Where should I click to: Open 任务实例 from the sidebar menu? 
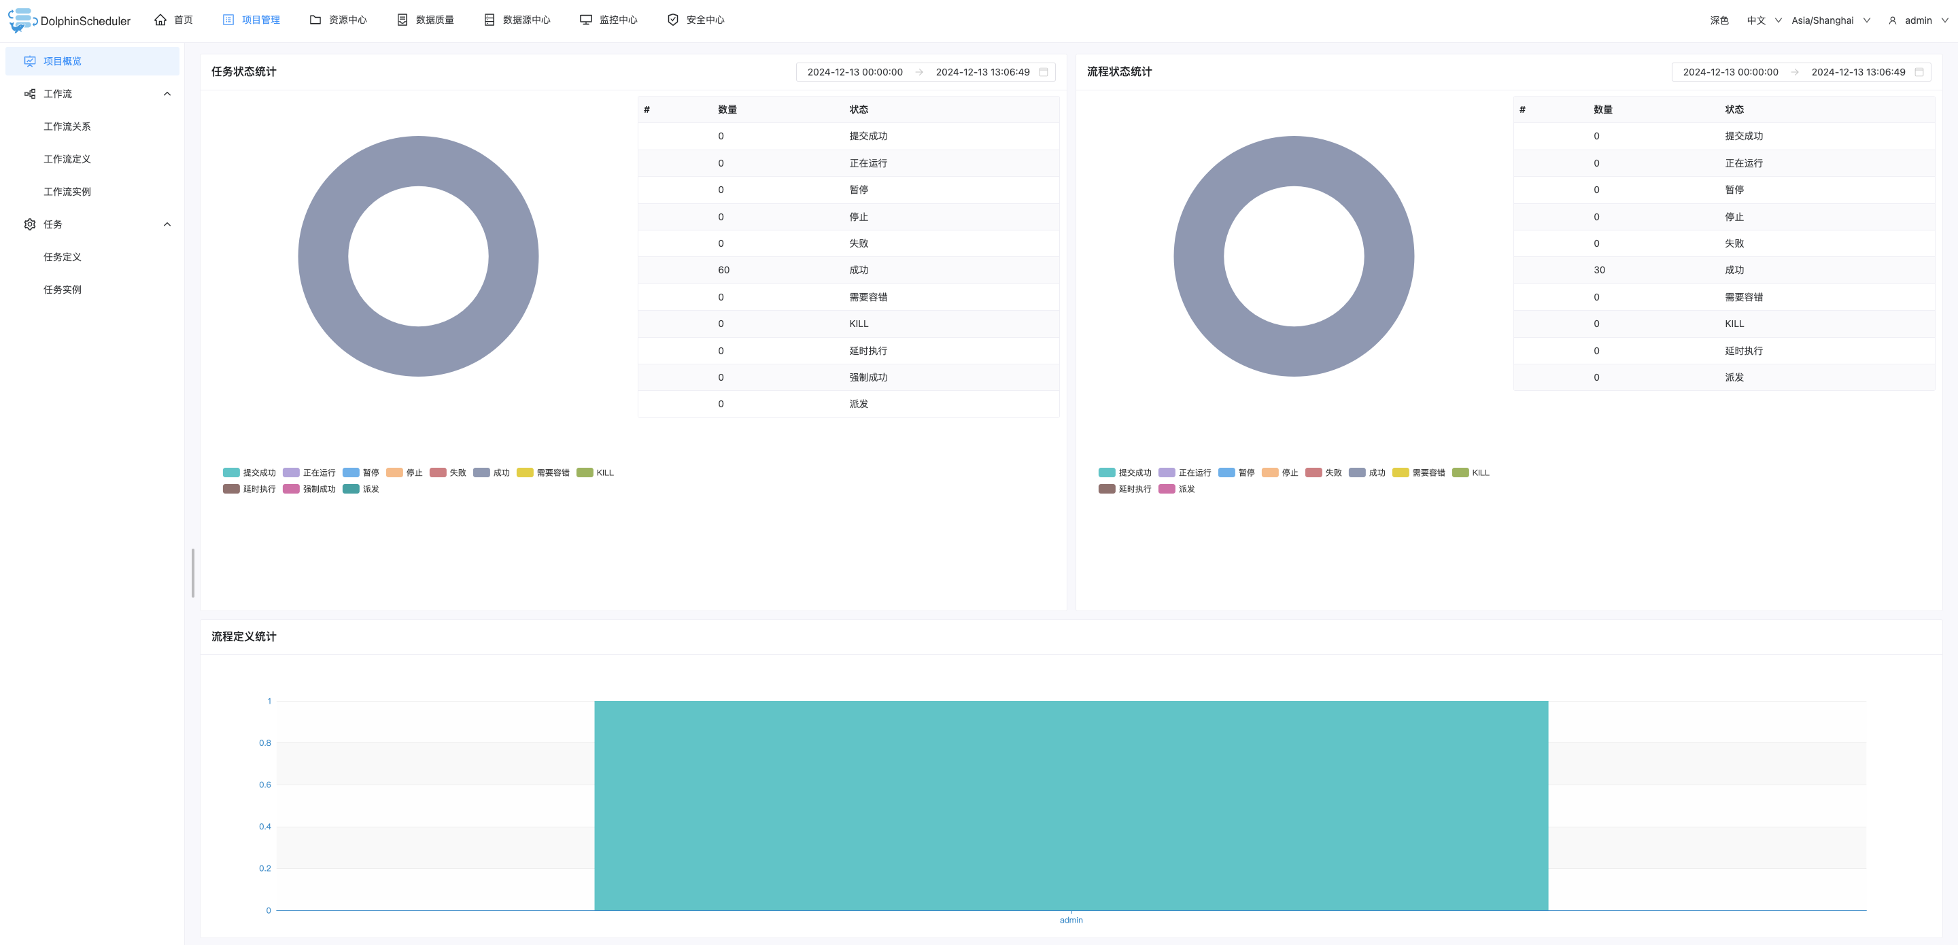coord(63,290)
